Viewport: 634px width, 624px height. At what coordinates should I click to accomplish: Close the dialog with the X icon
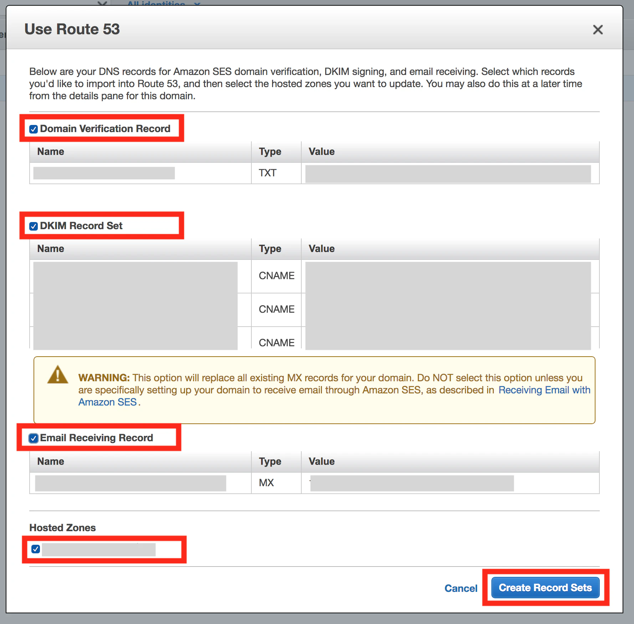click(598, 29)
